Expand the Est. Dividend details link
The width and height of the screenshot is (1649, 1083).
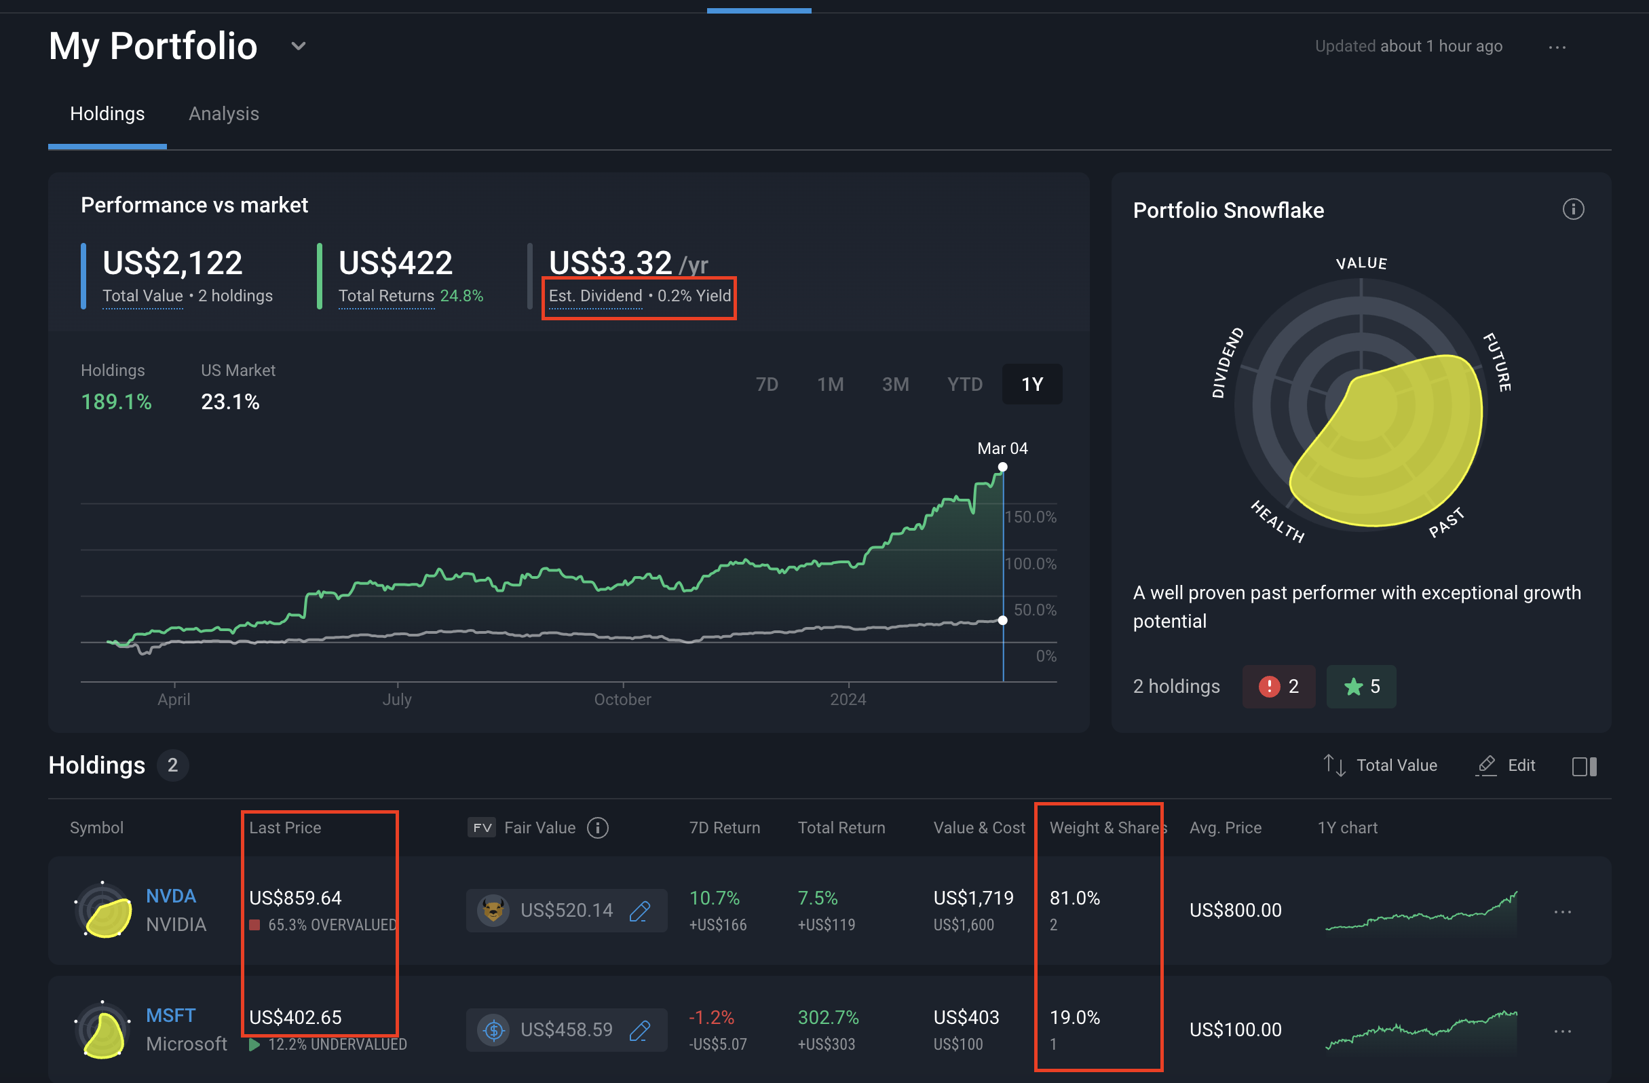click(594, 295)
